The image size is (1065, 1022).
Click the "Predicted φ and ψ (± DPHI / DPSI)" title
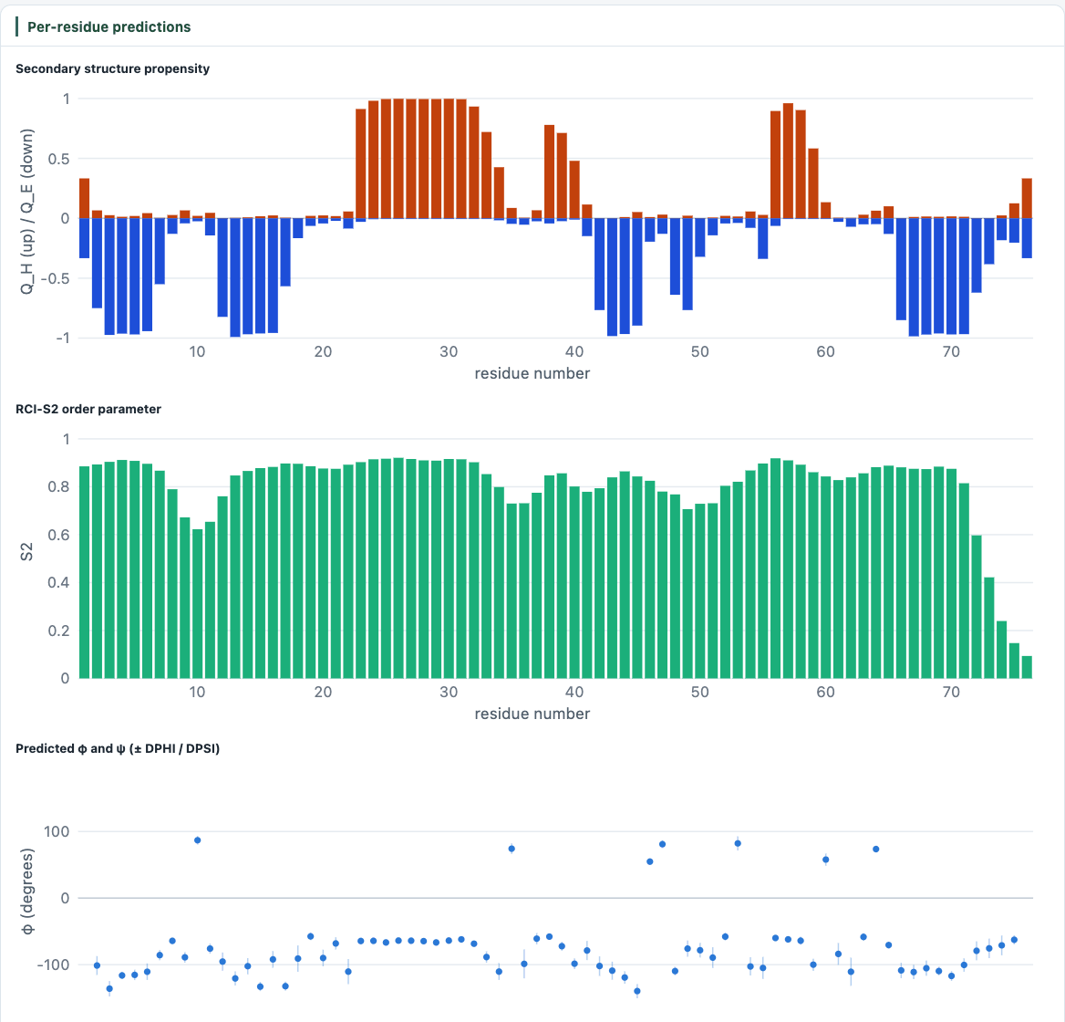(118, 748)
